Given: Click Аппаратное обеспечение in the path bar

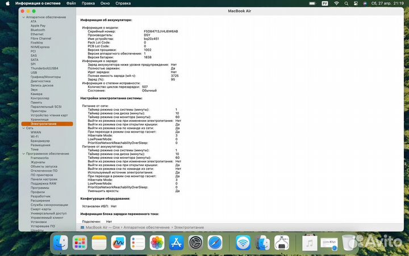Looking at the screenshot, I should click(147, 228).
